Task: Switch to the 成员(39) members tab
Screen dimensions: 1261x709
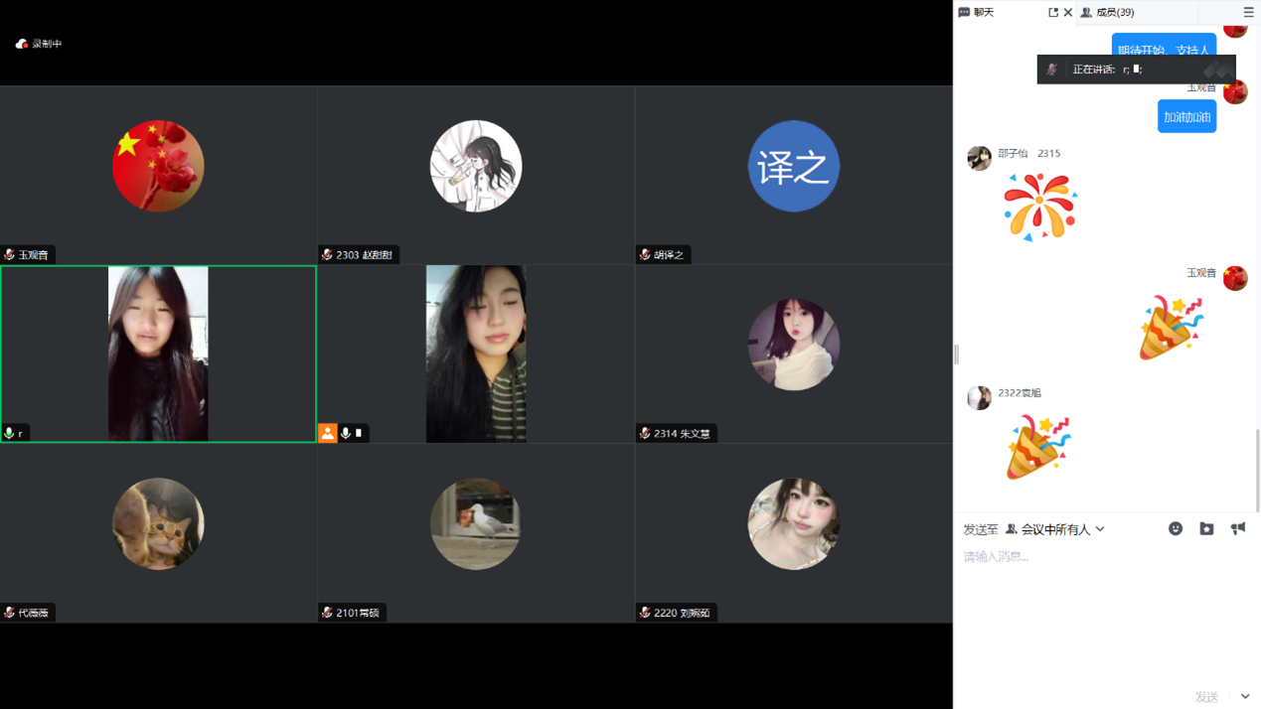Action: 1108,13
